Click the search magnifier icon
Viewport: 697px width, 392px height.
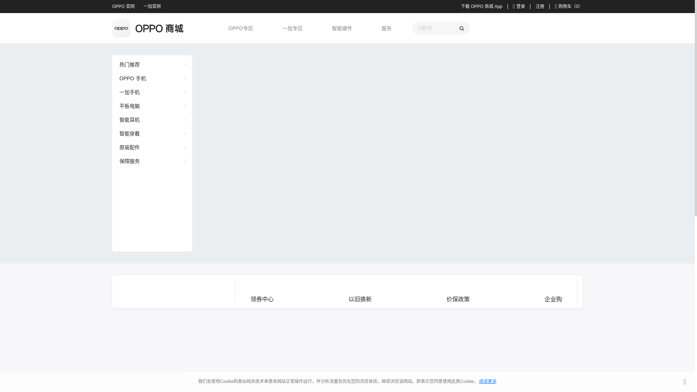(x=461, y=28)
